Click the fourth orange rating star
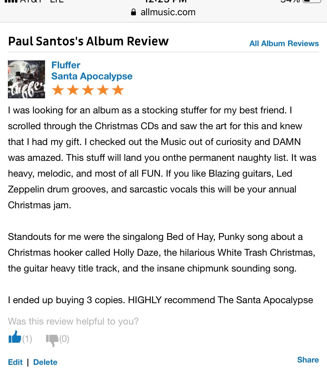 click(x=103, y=90)
